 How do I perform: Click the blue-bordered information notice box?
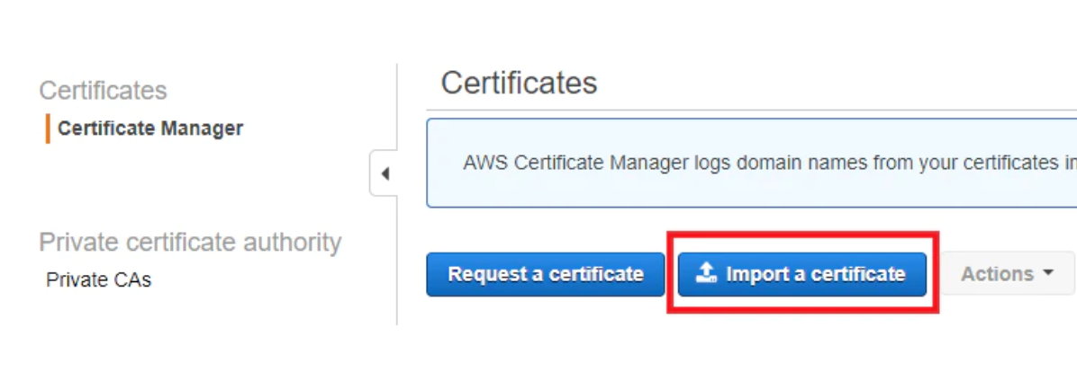tap(751, 163)
